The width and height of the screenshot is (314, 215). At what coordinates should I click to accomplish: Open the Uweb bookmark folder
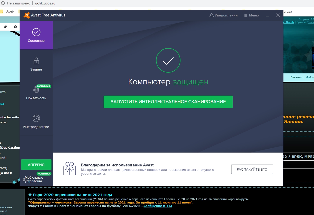click(x=7, y=11)
